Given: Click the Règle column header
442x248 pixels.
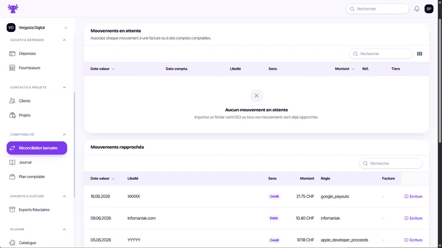Looking at the screenshot, I should 325,178.
